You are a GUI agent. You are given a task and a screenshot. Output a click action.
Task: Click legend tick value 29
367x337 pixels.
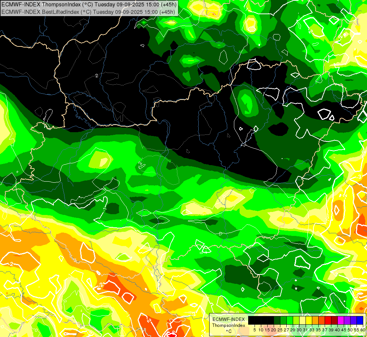292,330
